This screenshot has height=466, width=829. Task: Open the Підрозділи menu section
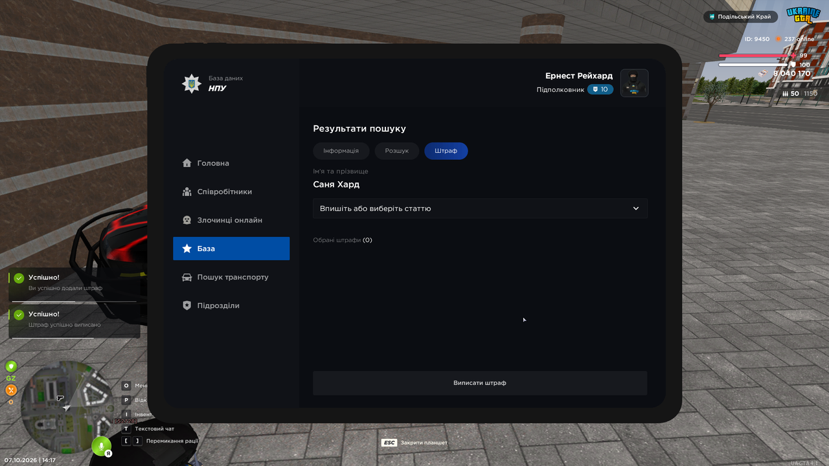point(231,305)
